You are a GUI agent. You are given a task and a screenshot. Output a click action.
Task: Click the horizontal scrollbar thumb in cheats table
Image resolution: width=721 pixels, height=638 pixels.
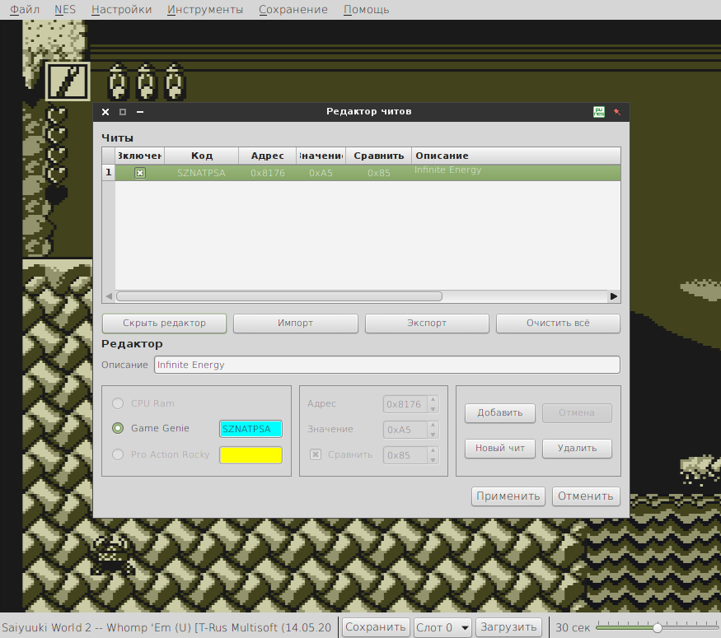tap(279, 296)
